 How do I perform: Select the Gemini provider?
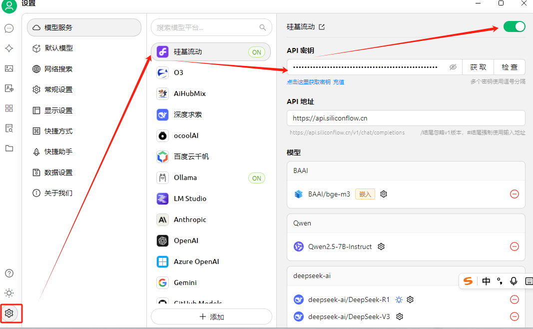(x=211, y=282)
